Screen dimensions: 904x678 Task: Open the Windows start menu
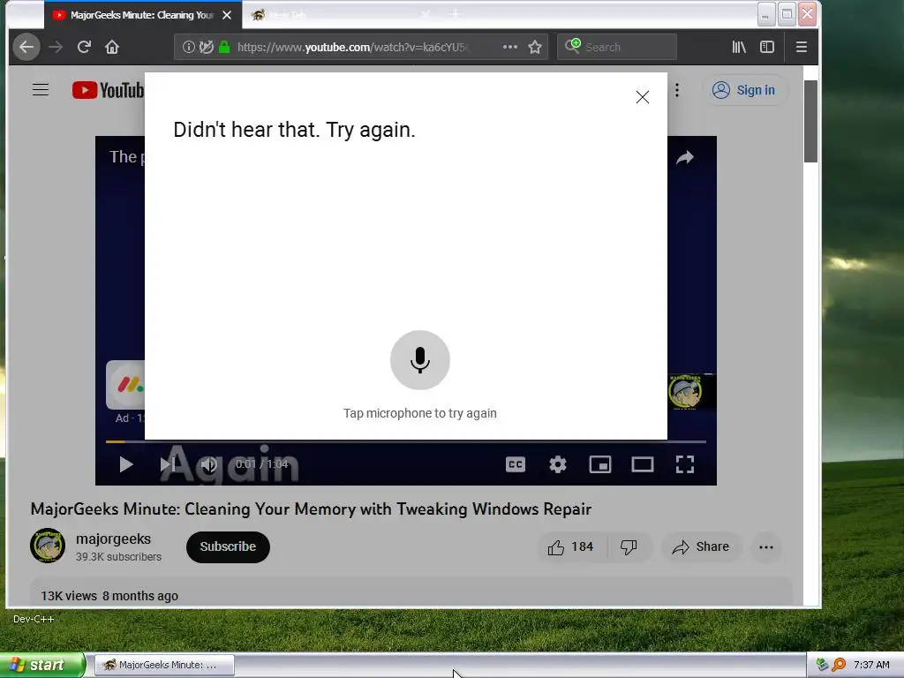tap(42, 665)
